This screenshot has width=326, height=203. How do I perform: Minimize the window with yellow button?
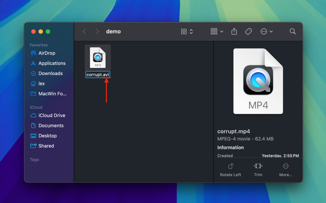click(41, 31)
